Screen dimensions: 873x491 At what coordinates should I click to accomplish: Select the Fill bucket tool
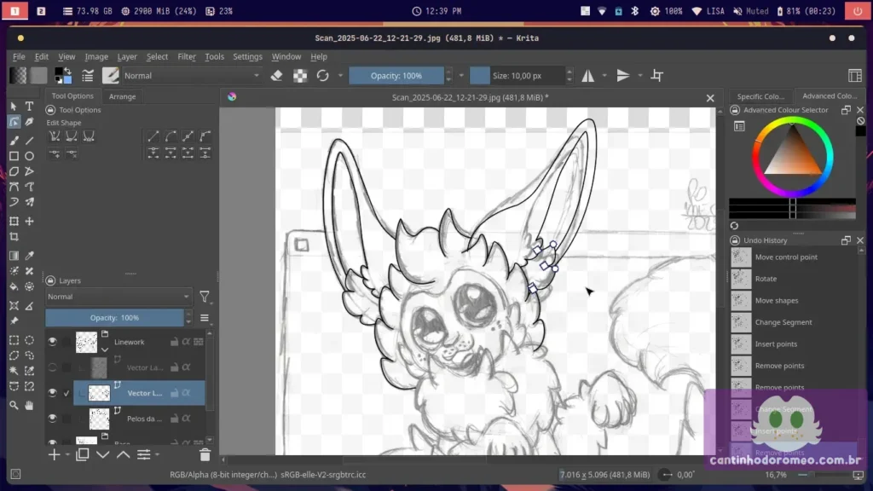click(x=14, y=286)
